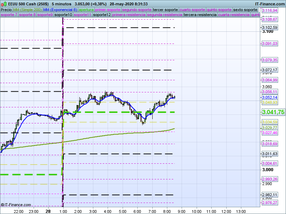
Task: Select the segundo soporte legend label
Action: [137, 10]
